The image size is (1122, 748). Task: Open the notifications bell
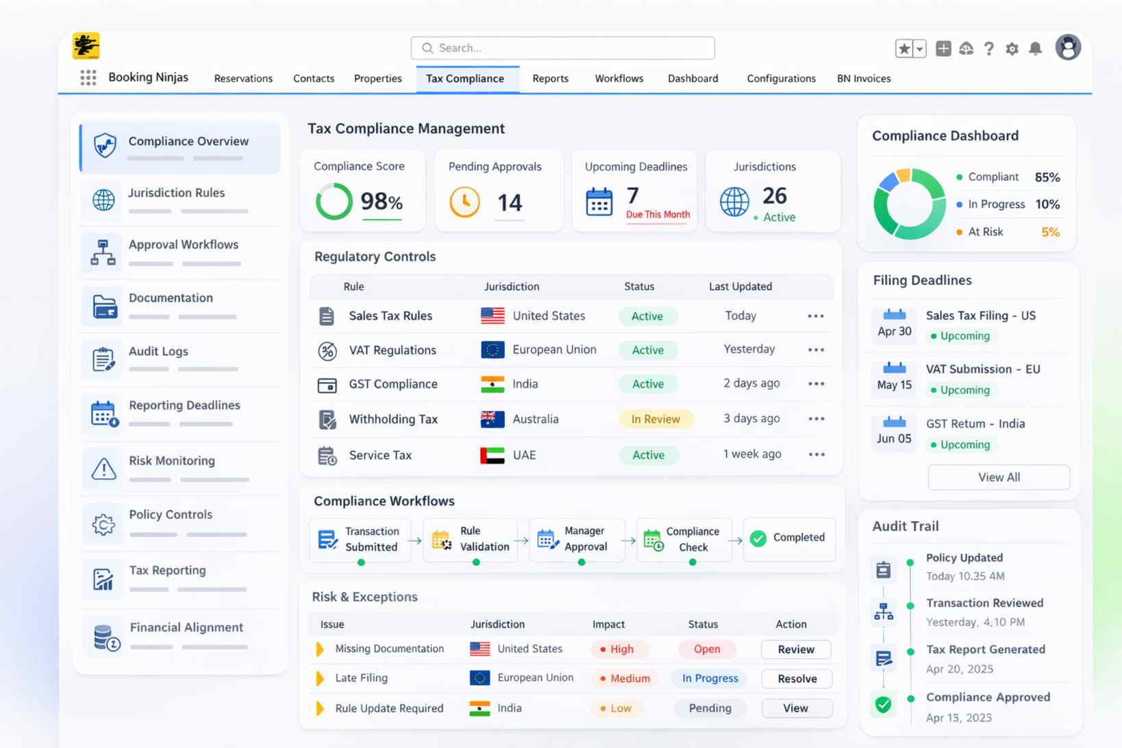[x=1035, y=49]
